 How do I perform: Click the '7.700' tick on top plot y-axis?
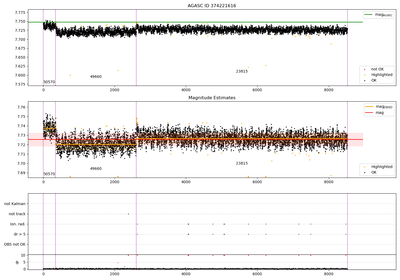pyautogui.click(x=20, y=39)
